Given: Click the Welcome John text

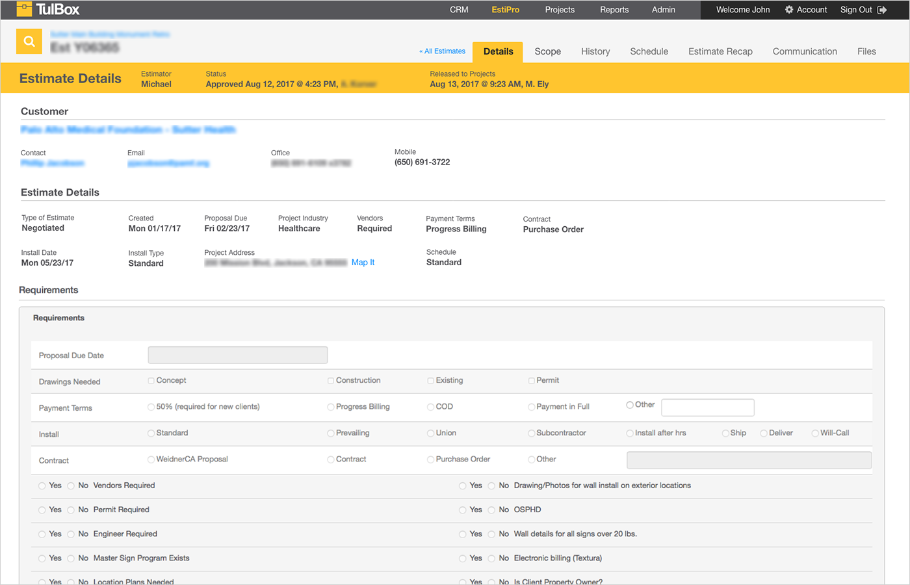Looking at the screenshot, I should click(x=743, y=10).
